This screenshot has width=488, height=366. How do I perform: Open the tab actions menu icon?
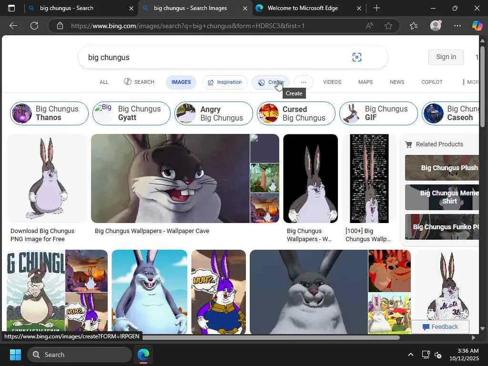point(11,8)
